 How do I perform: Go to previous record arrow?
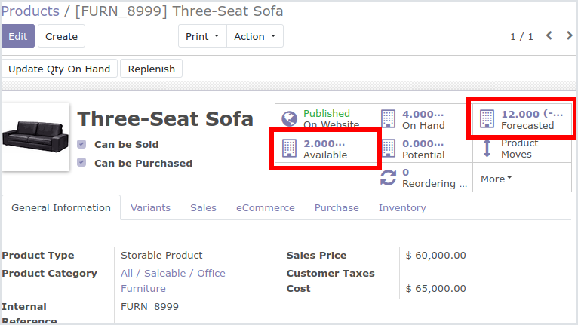pos(549,35)
